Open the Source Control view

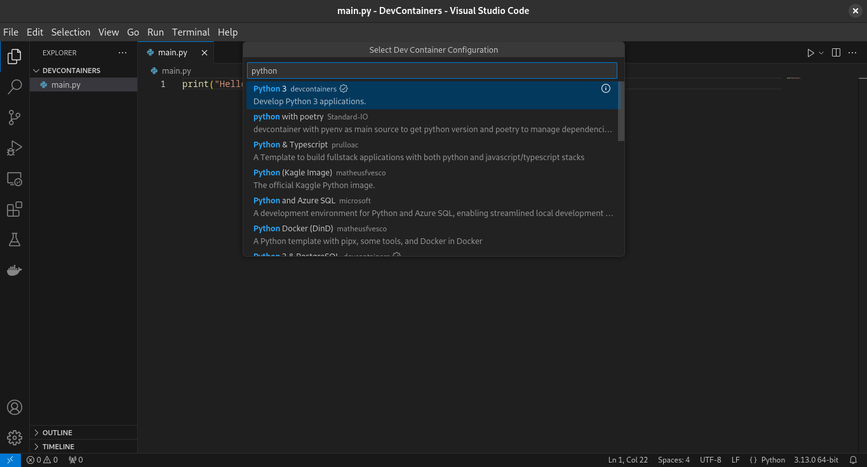click(x=15, y=118)
